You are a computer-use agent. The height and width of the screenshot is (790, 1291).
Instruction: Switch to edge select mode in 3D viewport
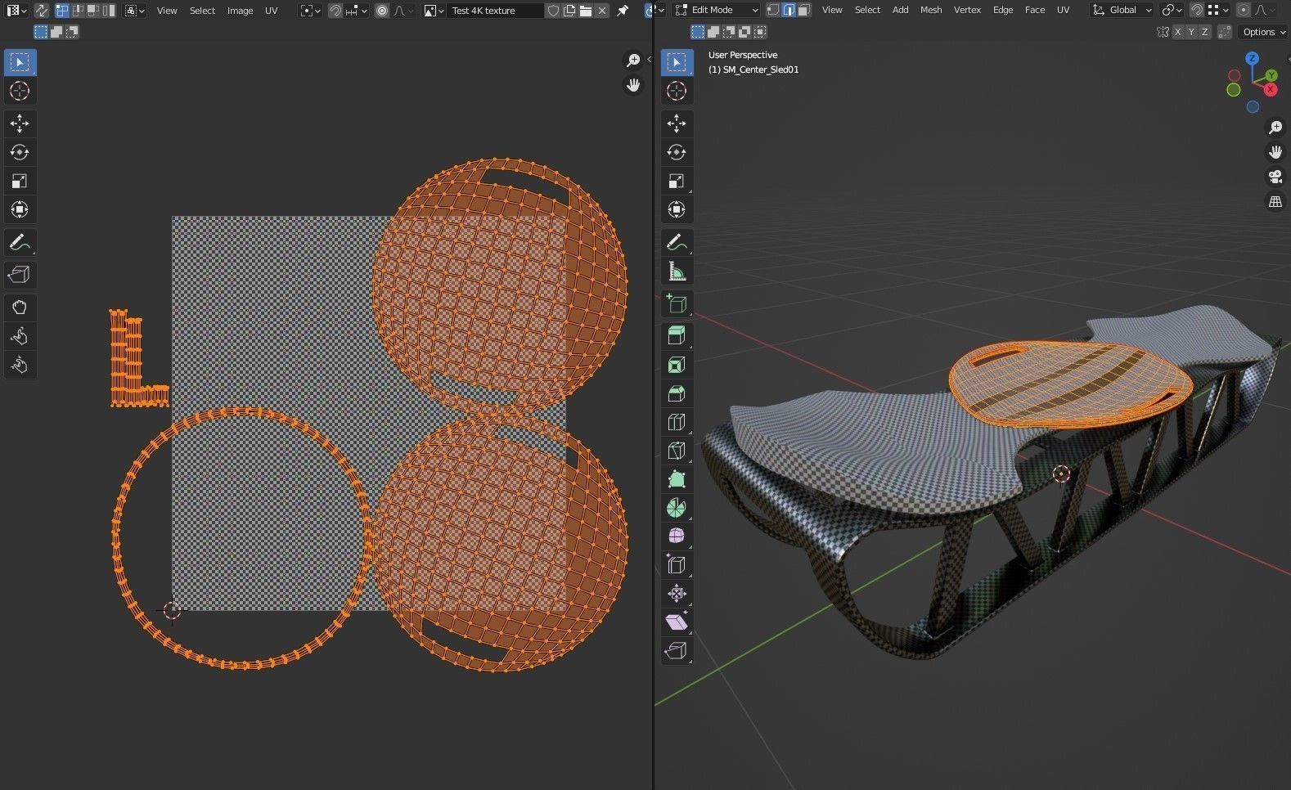789,10
